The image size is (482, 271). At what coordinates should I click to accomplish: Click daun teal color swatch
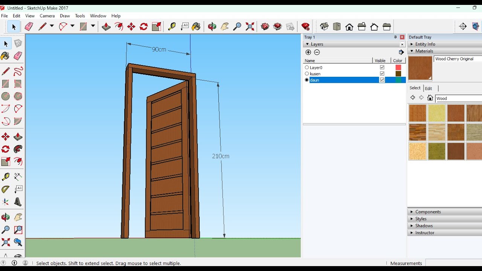[398, 80]
